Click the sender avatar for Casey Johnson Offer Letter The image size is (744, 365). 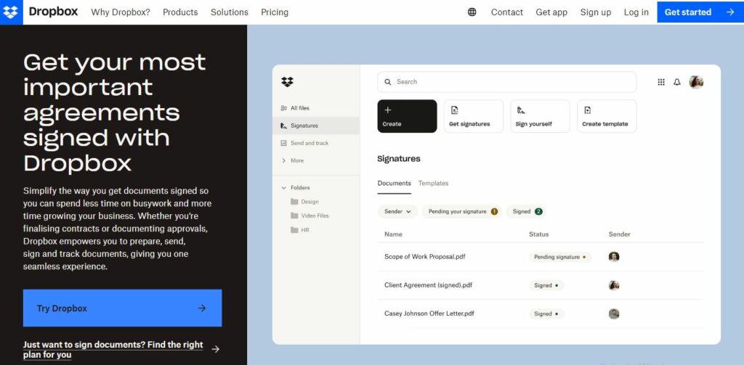pos(614,313)
